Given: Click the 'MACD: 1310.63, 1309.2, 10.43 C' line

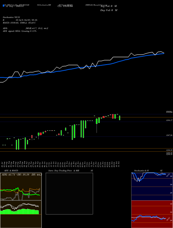Looking at the screenshot, I should tap(19, 23).
